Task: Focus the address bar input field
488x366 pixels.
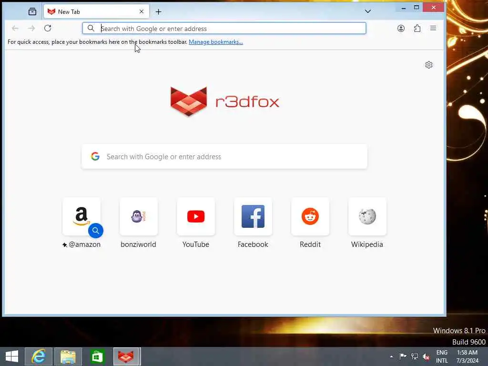Action: pos(224,28)
